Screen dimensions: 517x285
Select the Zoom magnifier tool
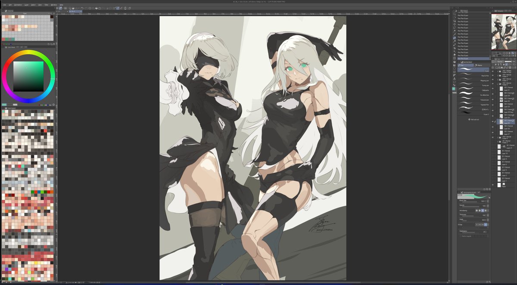454,14
